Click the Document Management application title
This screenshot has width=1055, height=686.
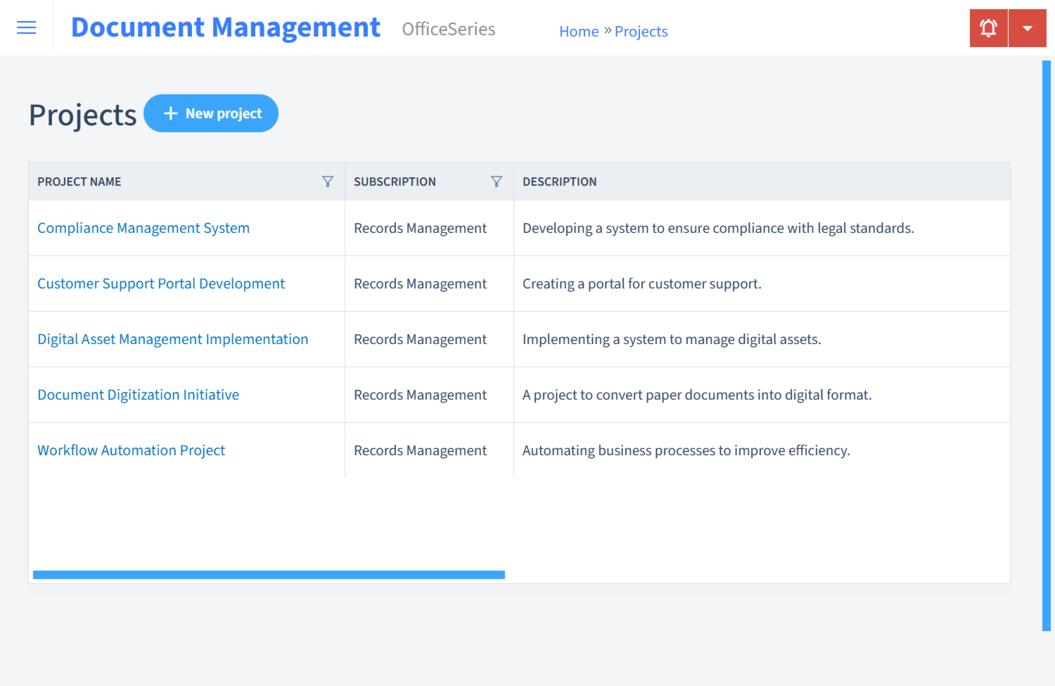(x=225, y=27)
